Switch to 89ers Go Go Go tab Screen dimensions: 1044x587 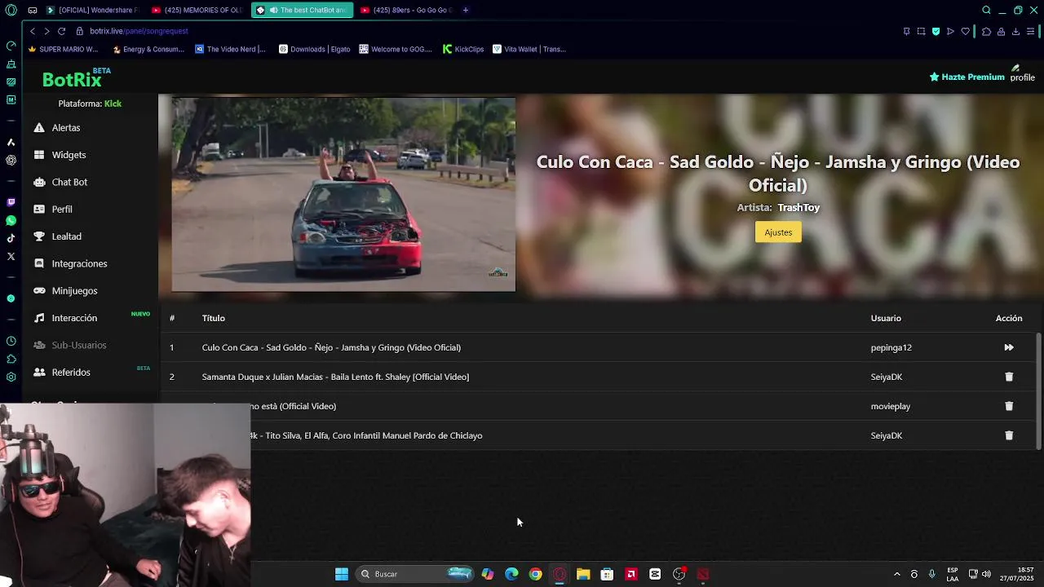pyautogui.click(x=405, y=10)
